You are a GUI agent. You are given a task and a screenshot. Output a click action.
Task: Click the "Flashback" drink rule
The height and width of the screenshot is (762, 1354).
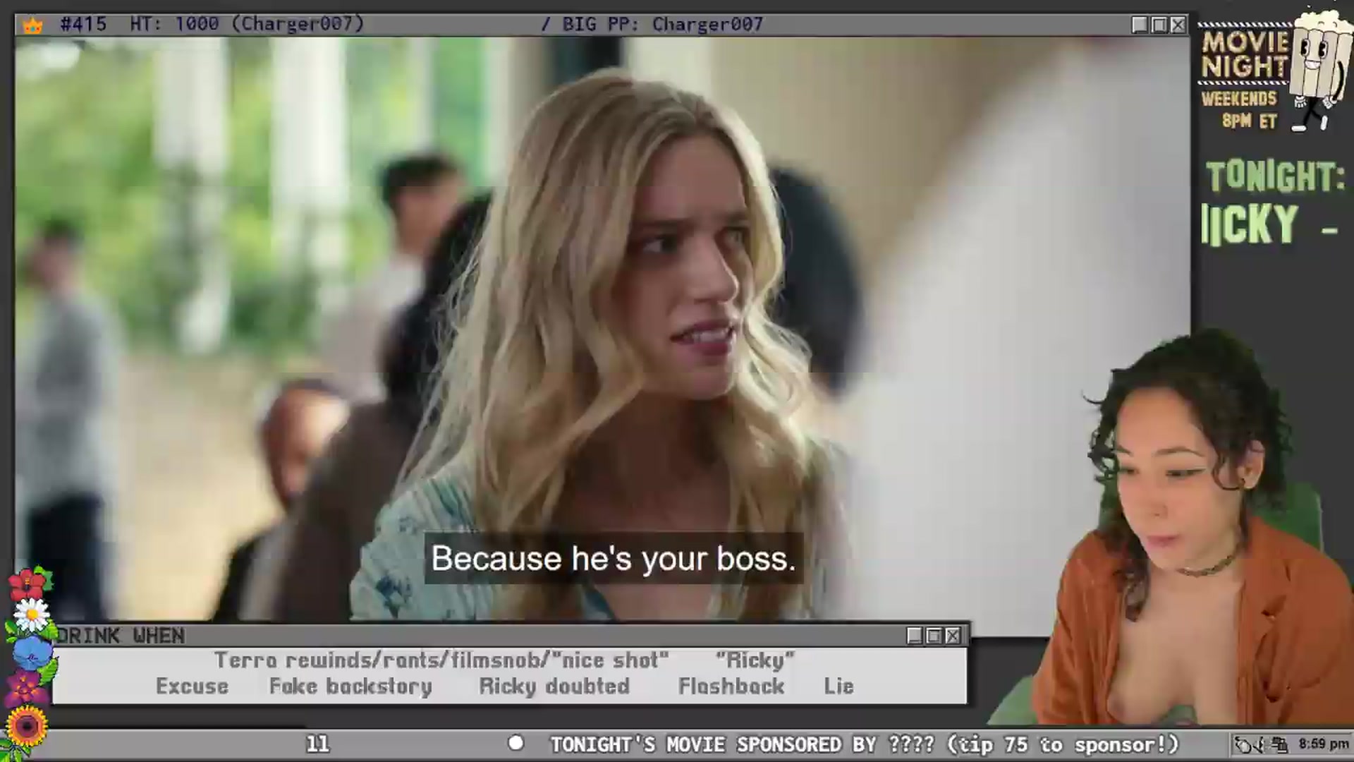pos(731,686)
